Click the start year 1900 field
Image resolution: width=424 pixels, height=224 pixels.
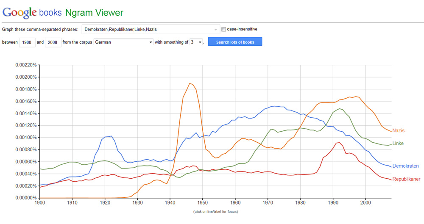(27, 42)
